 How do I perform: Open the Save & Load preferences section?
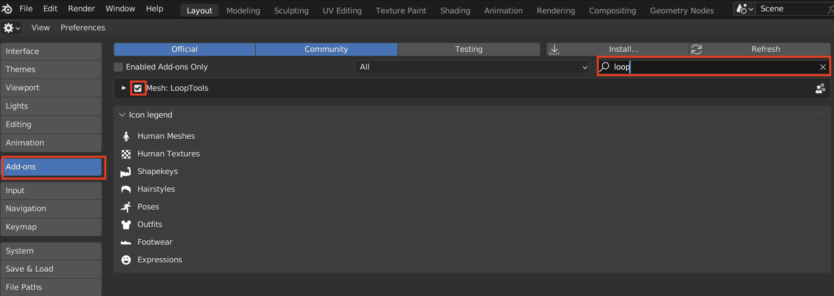pyautogui.click(x=51, y=269)
